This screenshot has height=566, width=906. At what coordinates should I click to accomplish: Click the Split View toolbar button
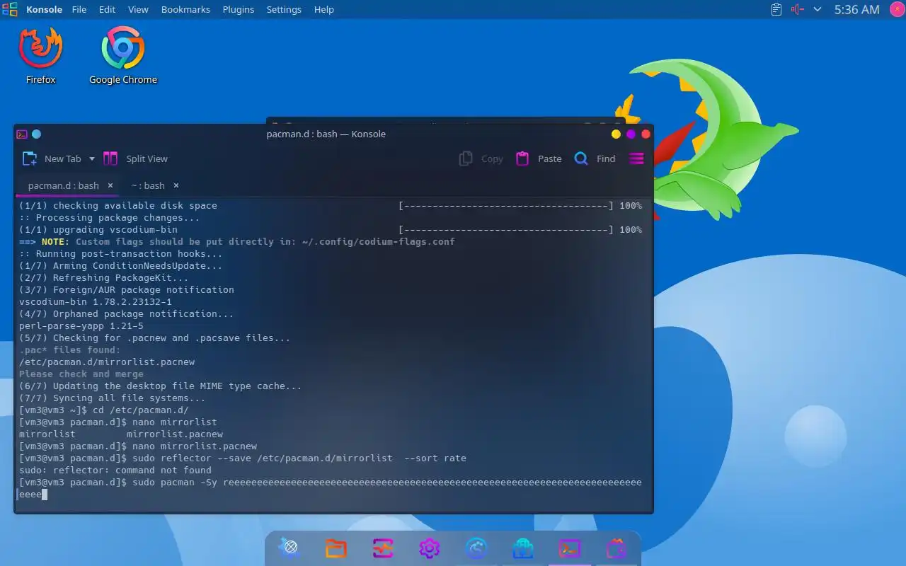pos(136,158)
